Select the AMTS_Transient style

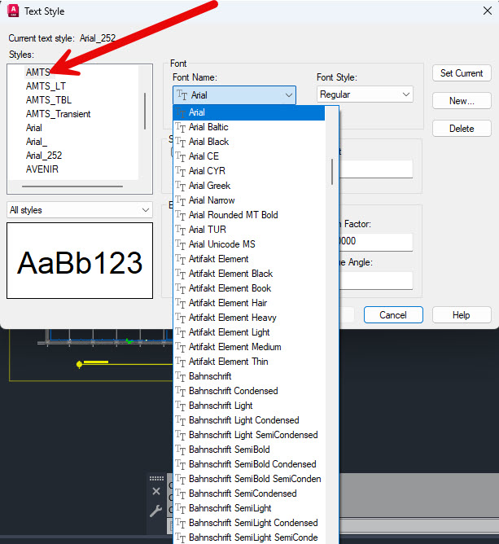[x=58, y=114]
